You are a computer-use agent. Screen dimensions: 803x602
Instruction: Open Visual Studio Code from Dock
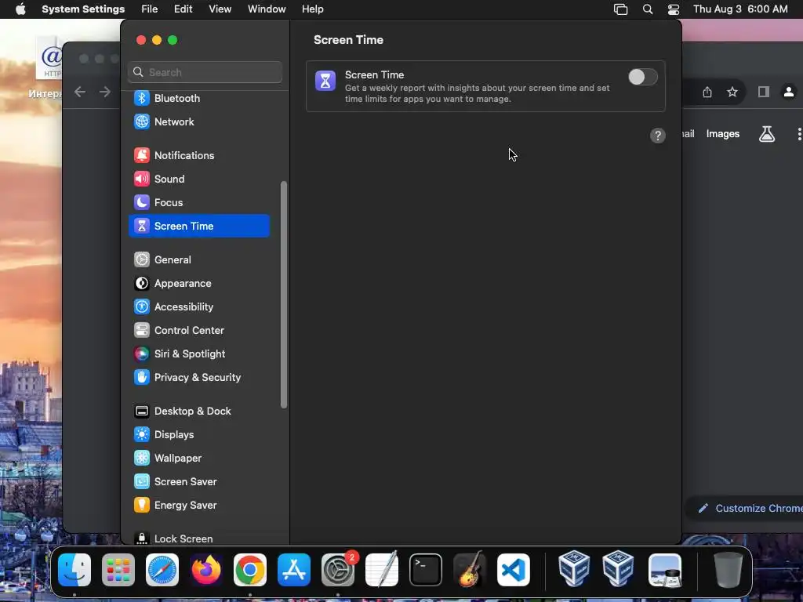[514, 570]
